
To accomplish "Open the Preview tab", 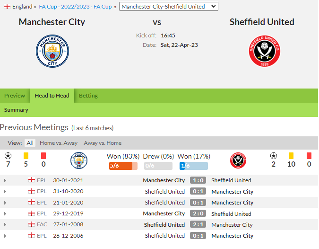I will click(15, 96).
